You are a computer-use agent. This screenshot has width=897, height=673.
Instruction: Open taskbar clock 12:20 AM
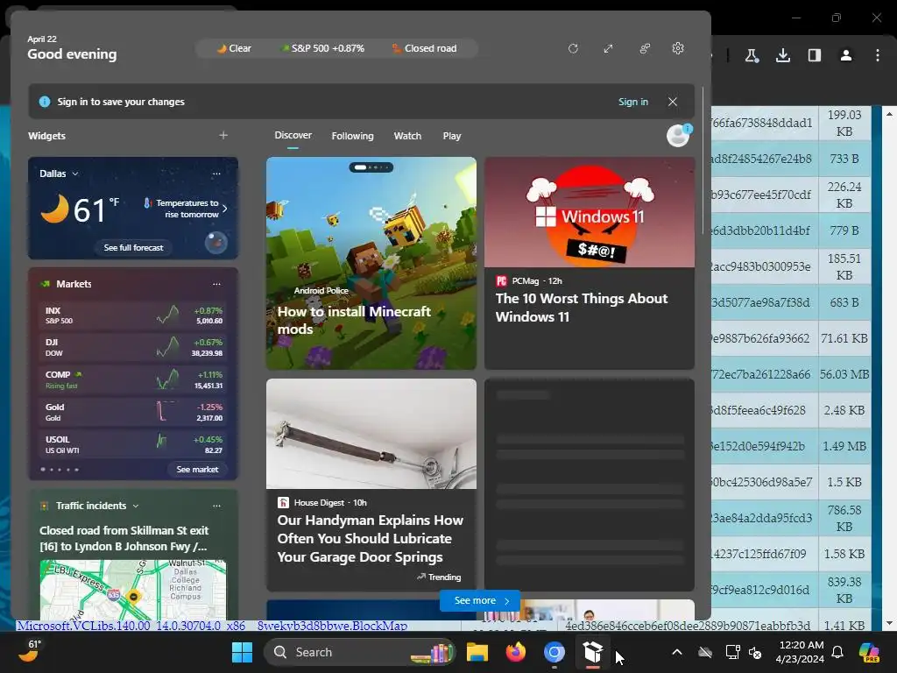pos(799,652)
